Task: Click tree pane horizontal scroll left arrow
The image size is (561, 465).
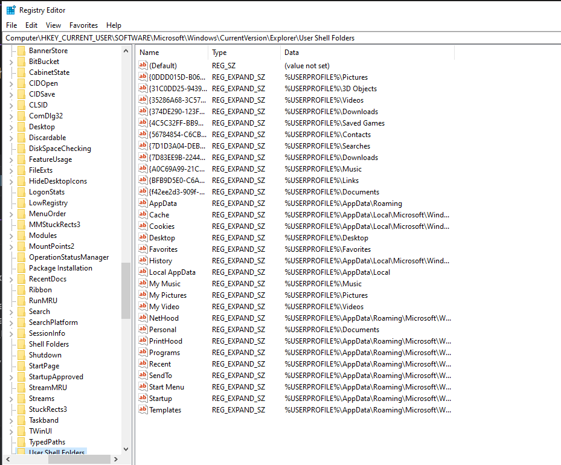Action: click(8, 460)
